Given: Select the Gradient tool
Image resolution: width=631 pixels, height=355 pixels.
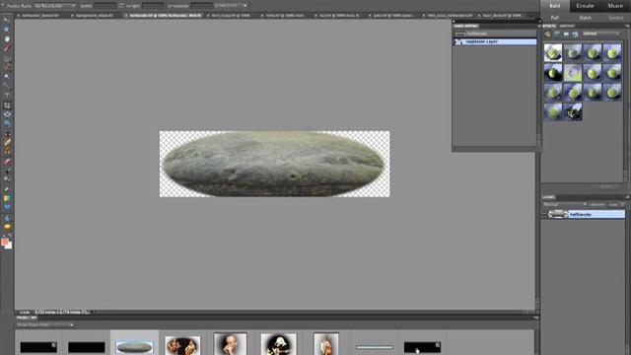Looking at the screenshot, I should click(7, 198).
